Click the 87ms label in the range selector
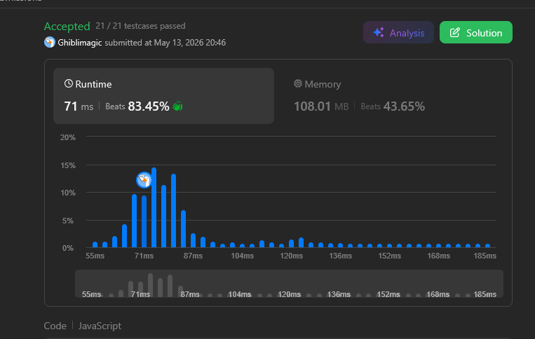 190,294
